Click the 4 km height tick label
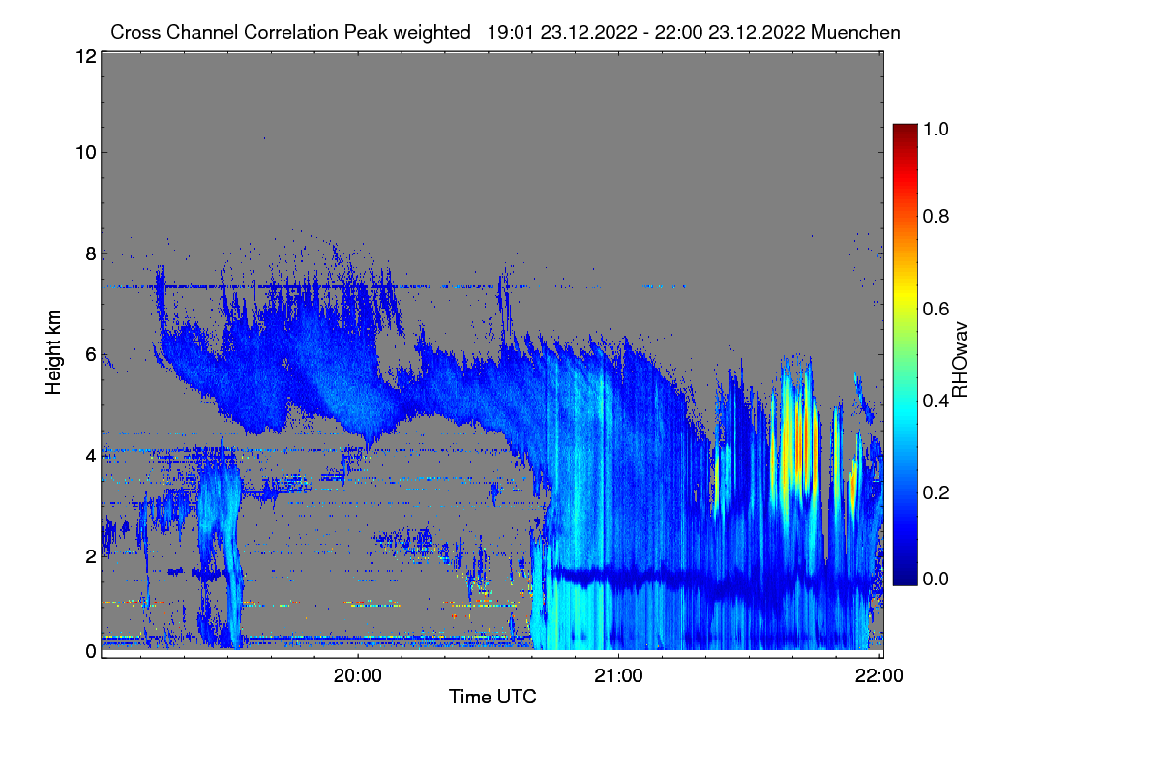Image resolution: width=1161 pixels, height=774 pixels. 90,455
